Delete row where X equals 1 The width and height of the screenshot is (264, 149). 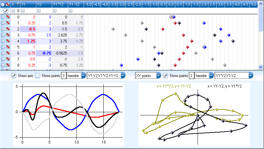coord(8,23)
